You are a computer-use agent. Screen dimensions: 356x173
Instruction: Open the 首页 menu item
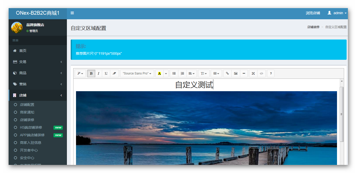click(38, 51)
